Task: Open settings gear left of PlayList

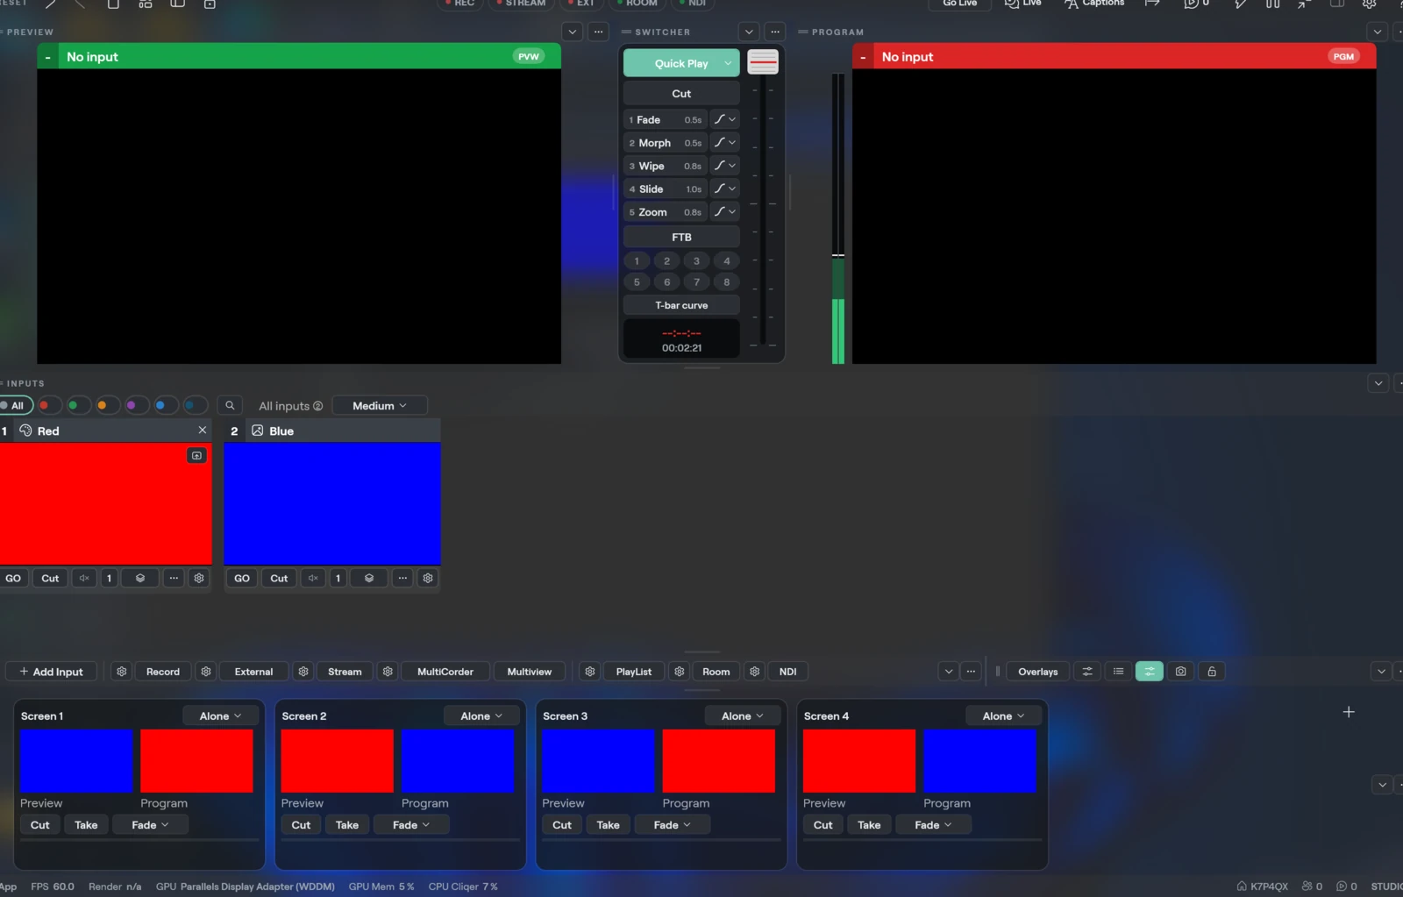Action: tap(590, 672)
